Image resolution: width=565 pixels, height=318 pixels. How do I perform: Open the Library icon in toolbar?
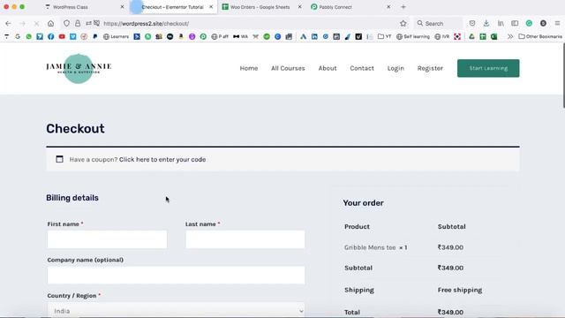[x=501, y=24]
